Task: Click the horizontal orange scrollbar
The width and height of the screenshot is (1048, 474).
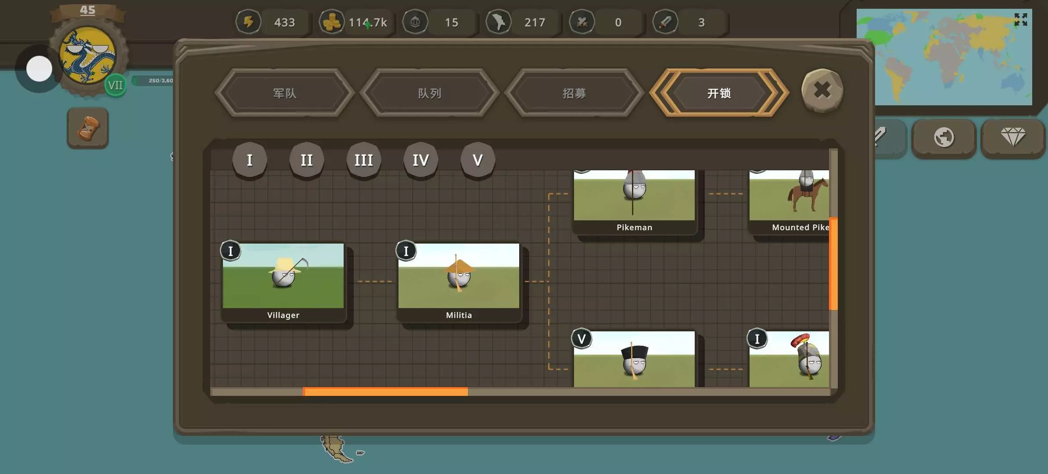Action: click(385, 391)
